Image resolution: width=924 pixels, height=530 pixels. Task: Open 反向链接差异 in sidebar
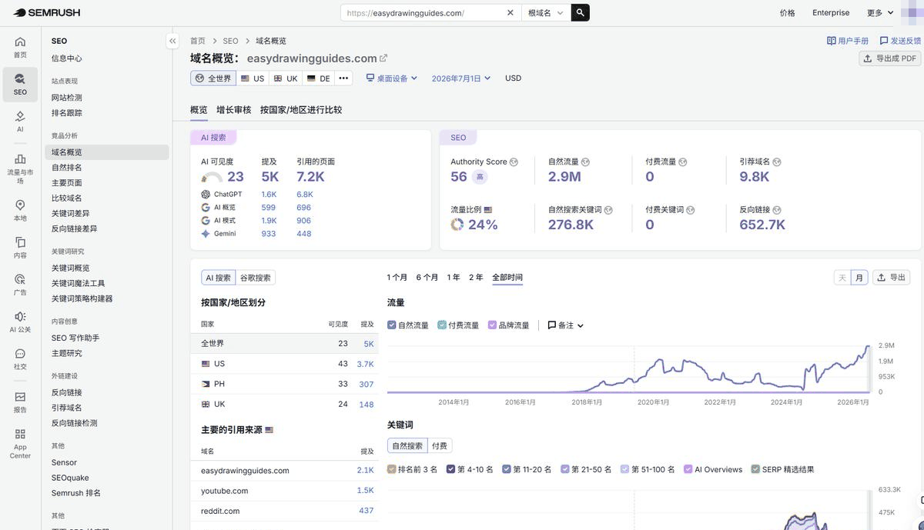click(x=75, y=228)
